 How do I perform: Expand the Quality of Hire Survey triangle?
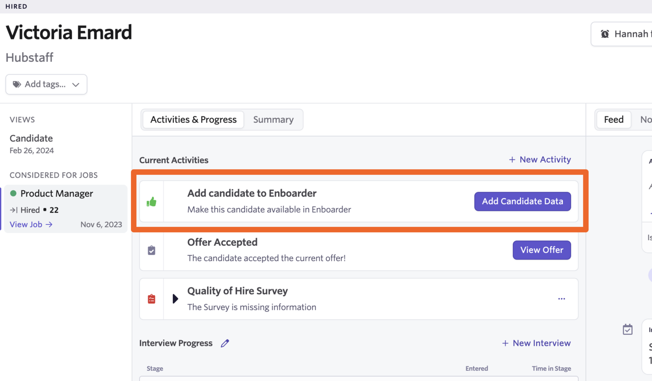[175, 299]
